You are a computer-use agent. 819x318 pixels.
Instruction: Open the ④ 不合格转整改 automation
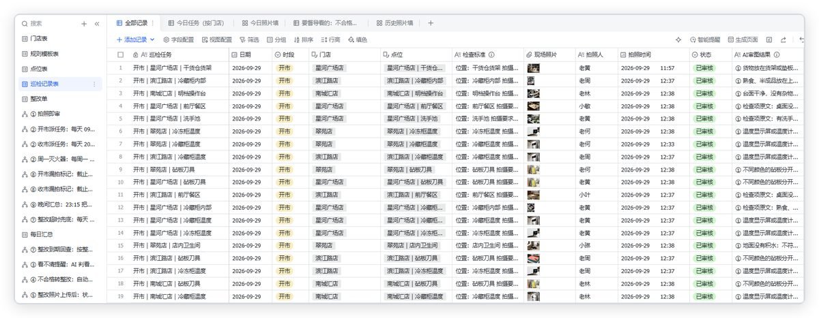(59, 280)
